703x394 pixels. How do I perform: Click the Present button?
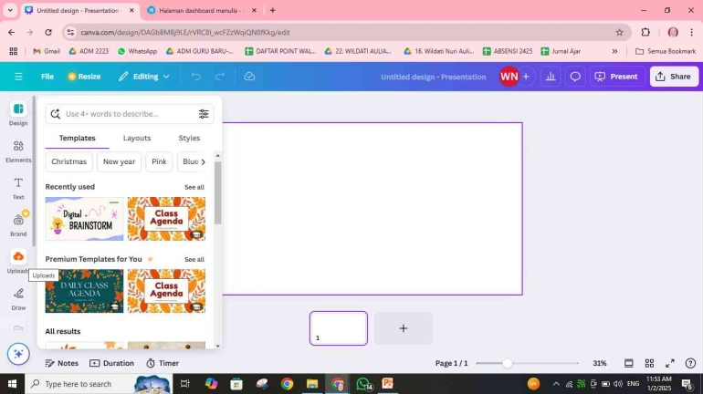coord(616,77)
